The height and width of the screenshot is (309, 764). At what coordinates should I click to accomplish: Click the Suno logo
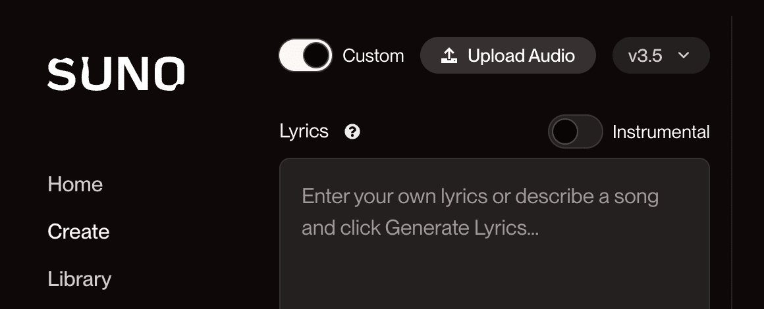116,74
